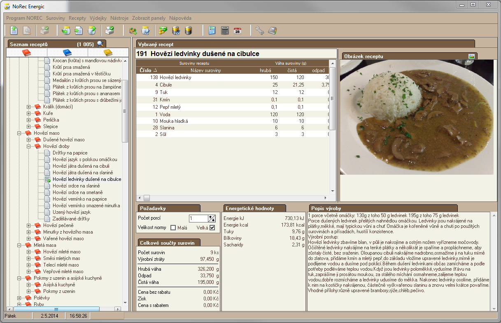Open the Suroviny menu

tap(56, 18)
